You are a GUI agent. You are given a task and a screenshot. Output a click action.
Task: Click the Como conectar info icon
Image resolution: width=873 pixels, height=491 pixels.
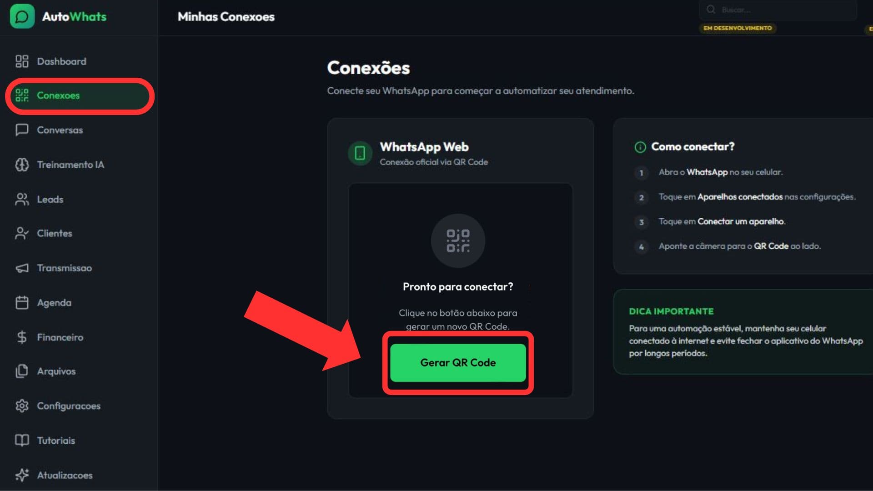coord(640,147)
